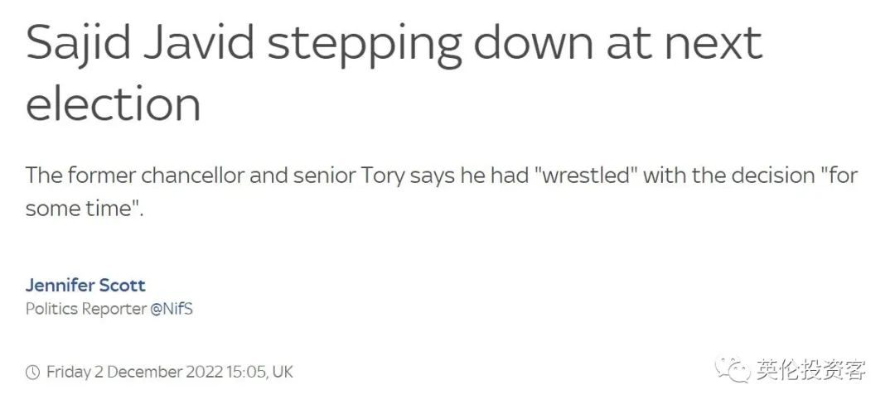Click the "15:05" time in the timestamp
Screen dimensions: 895x409
point(245,372)
